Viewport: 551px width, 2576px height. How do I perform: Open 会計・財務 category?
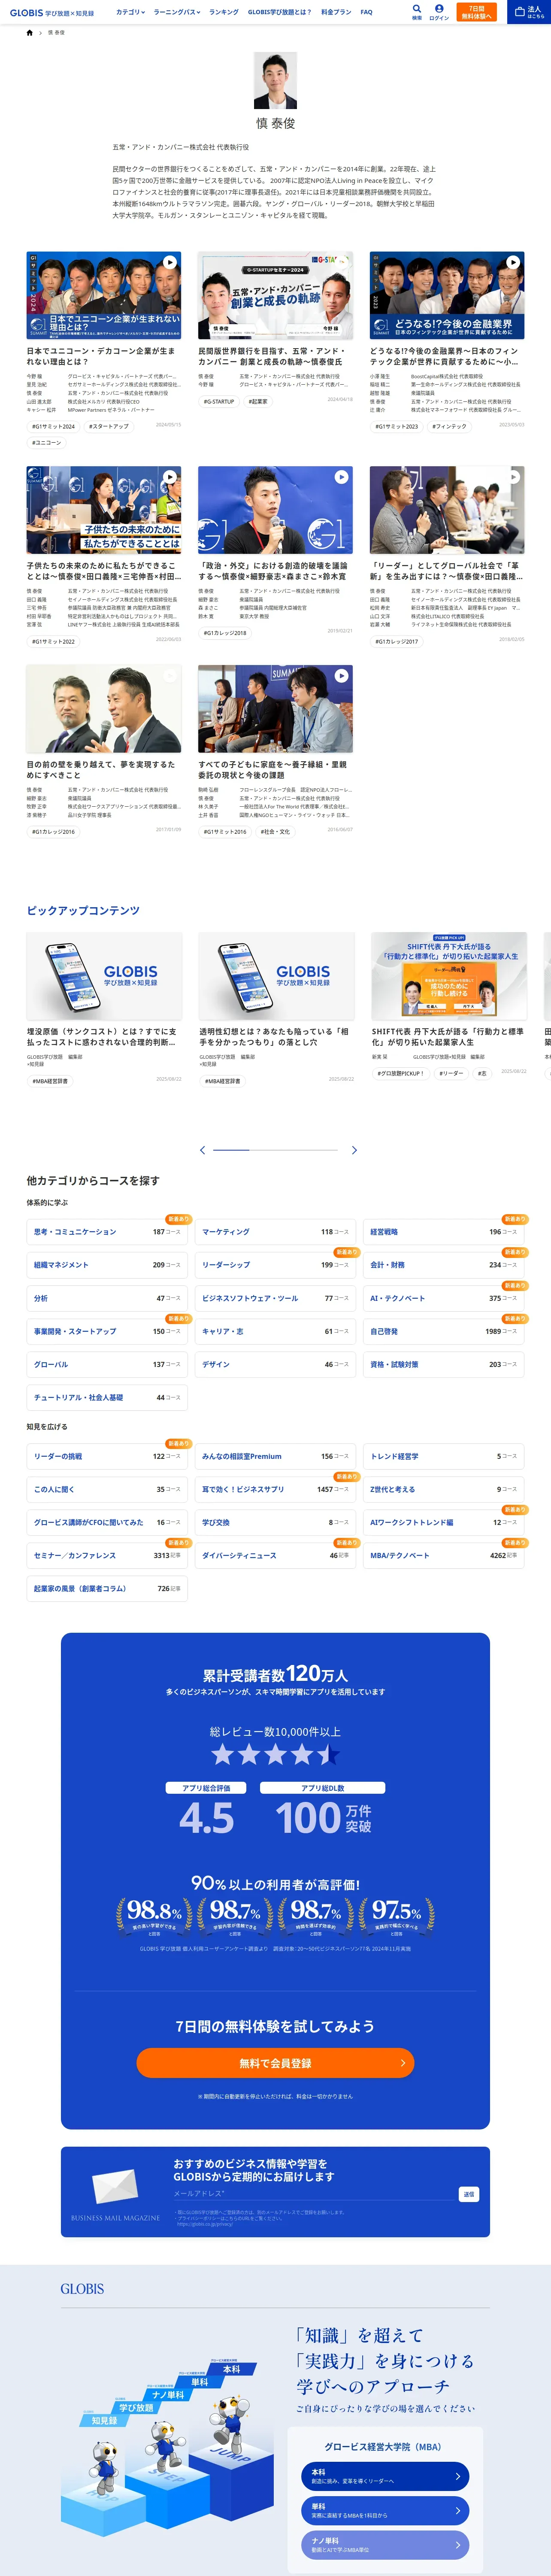pyautogui.click(x=443, y=1265)
